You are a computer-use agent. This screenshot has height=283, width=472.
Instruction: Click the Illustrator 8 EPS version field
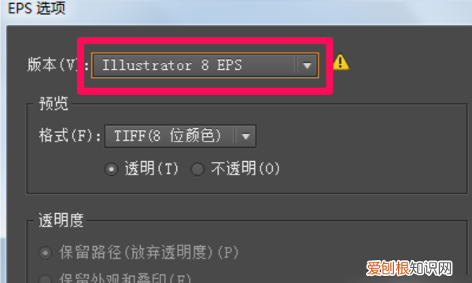coord(205,65)
